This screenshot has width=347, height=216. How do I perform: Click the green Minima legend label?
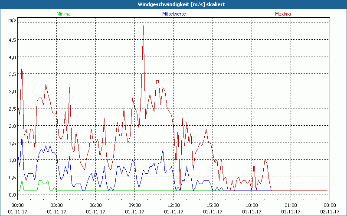coord(63,14)
